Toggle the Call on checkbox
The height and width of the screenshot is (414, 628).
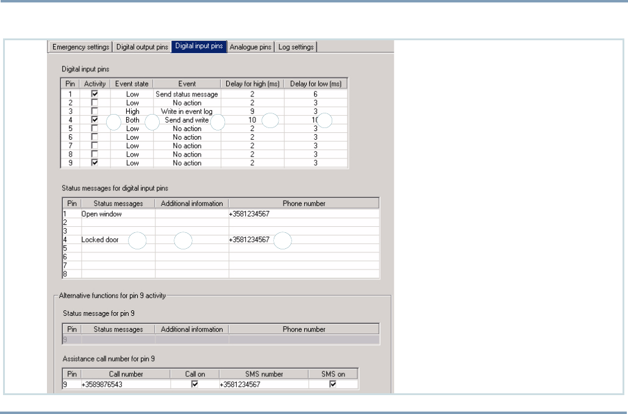point(195,384)
